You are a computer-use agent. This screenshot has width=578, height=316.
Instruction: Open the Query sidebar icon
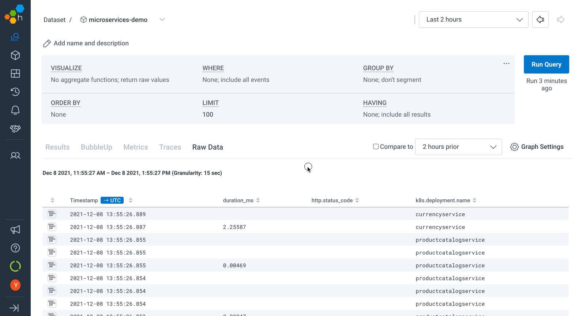(15, 37)
